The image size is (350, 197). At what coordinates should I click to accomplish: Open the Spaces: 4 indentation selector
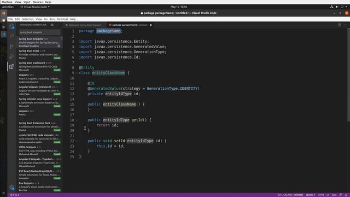click(310, 195)
